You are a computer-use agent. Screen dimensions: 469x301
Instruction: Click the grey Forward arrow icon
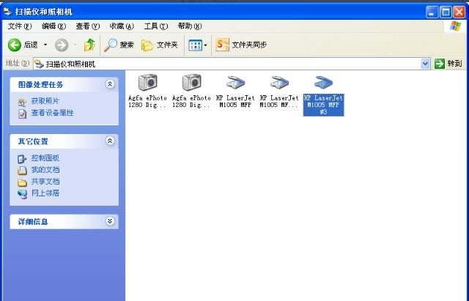click(62, 45)
